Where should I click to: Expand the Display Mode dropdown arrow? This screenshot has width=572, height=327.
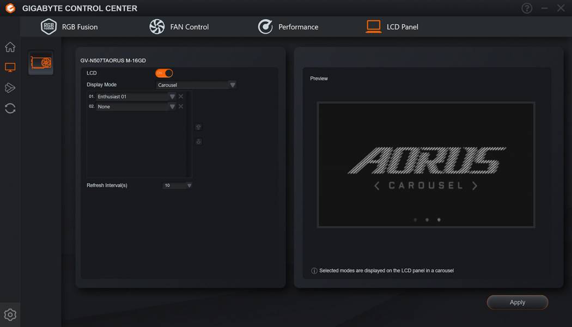pyautogui.click(x=233, y=85)
